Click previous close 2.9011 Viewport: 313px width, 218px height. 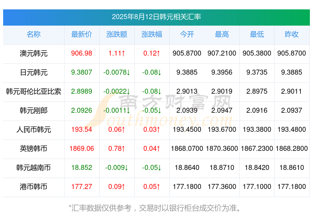[x=292, y=92]
